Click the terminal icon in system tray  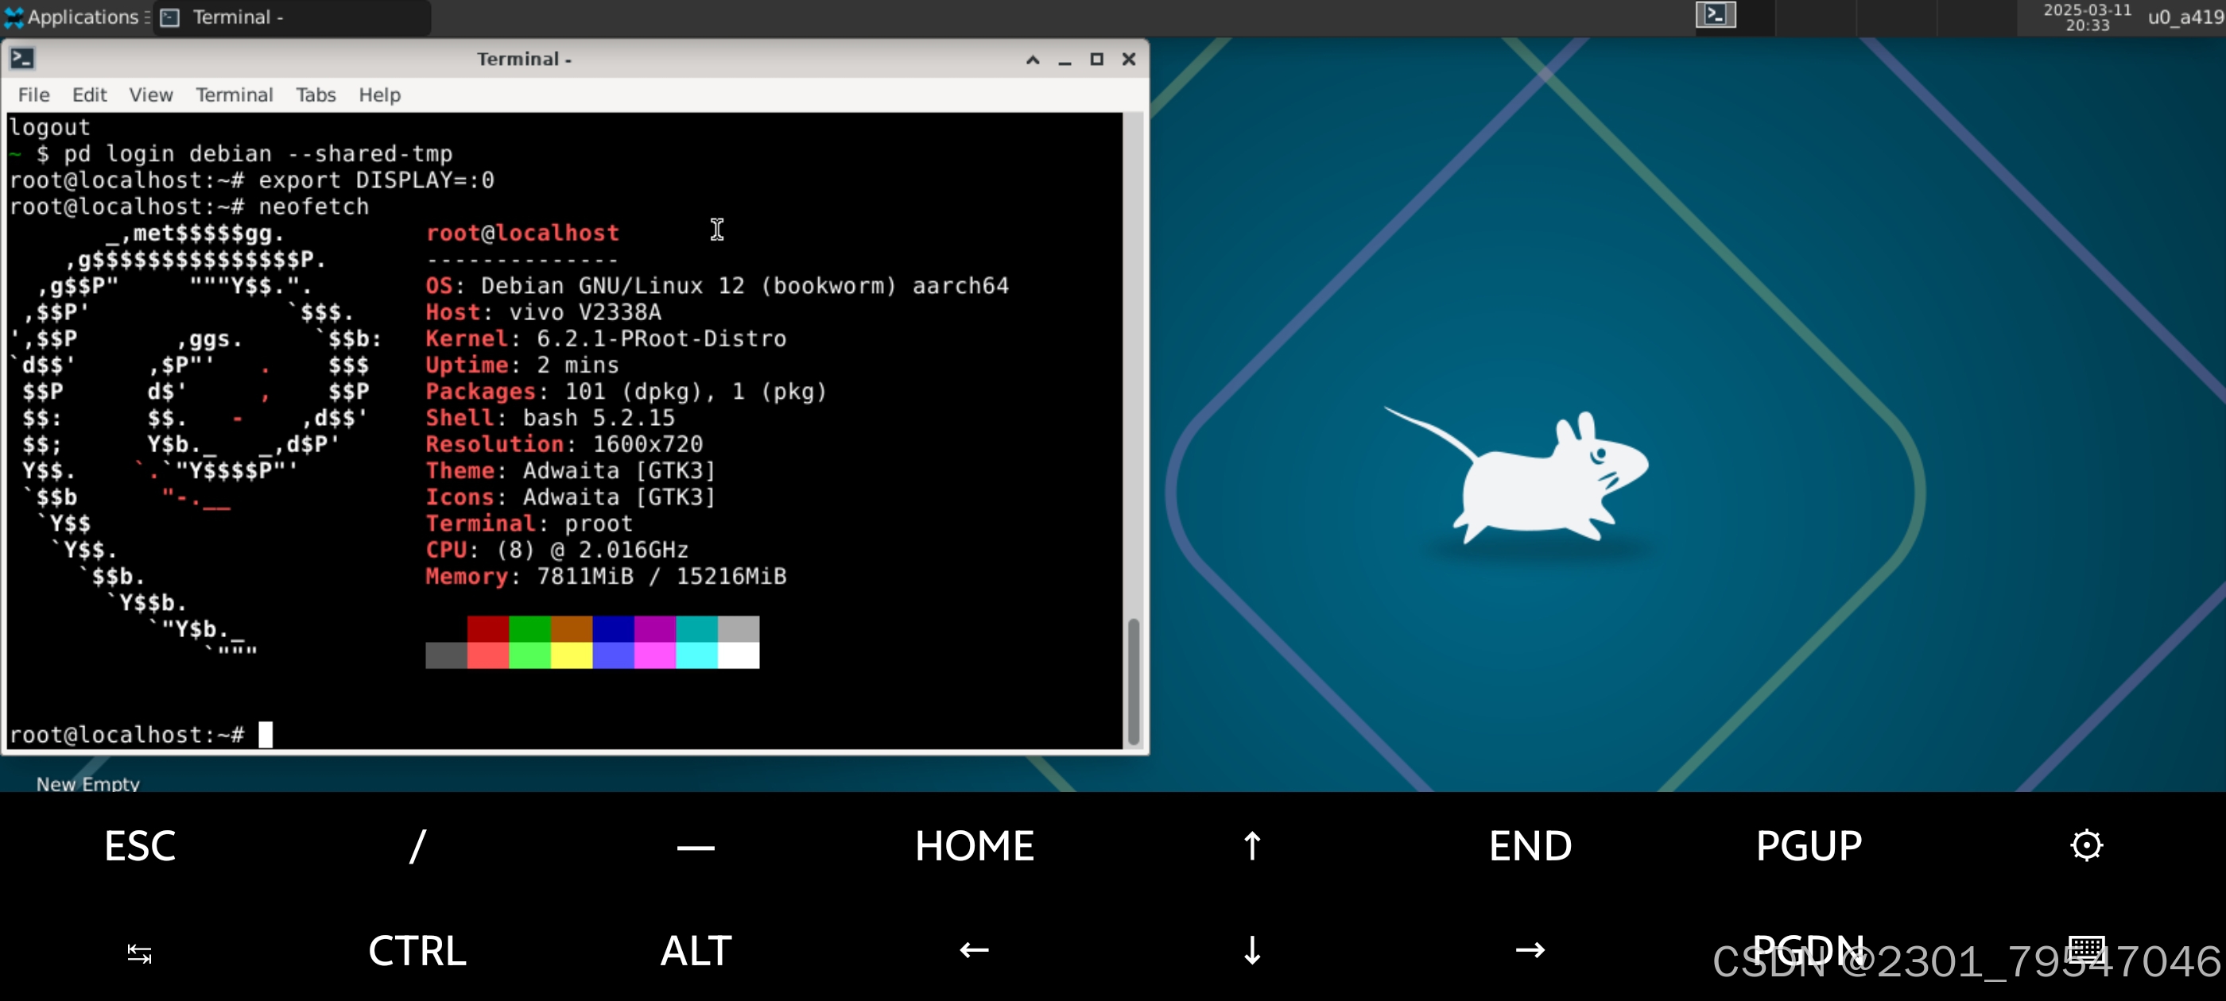click(x=1716, y=14)
